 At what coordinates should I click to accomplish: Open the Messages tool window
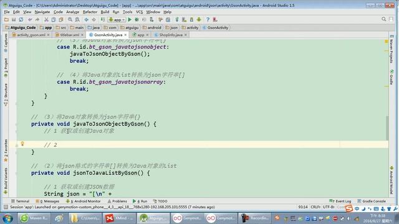point(47,201)
